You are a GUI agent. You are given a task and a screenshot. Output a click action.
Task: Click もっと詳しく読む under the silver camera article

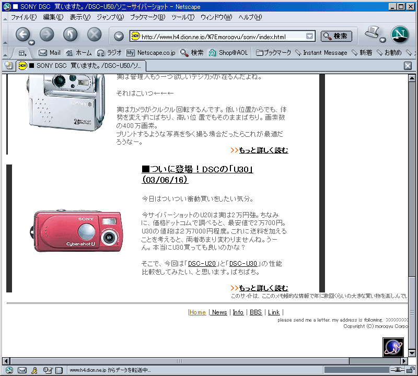[x=263, y=150]
